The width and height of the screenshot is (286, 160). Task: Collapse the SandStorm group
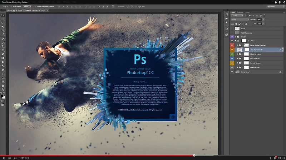[236, 41]
